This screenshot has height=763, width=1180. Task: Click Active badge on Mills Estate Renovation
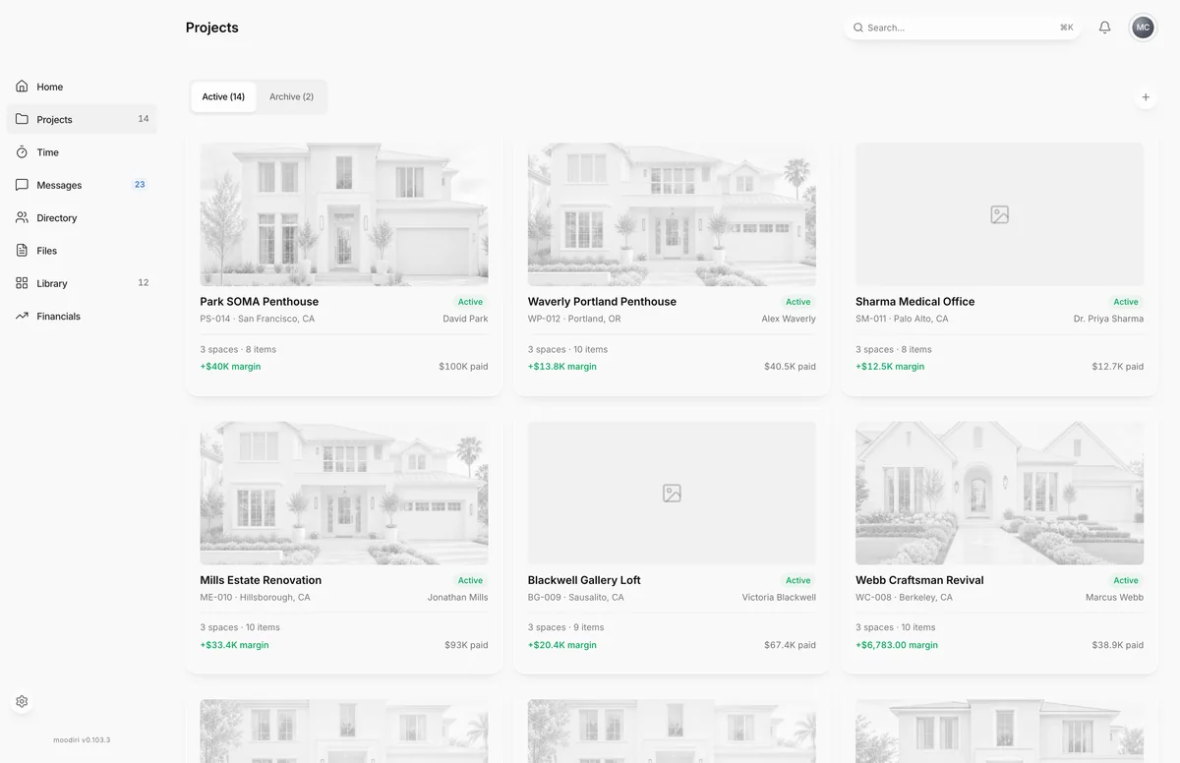[470, 580]
